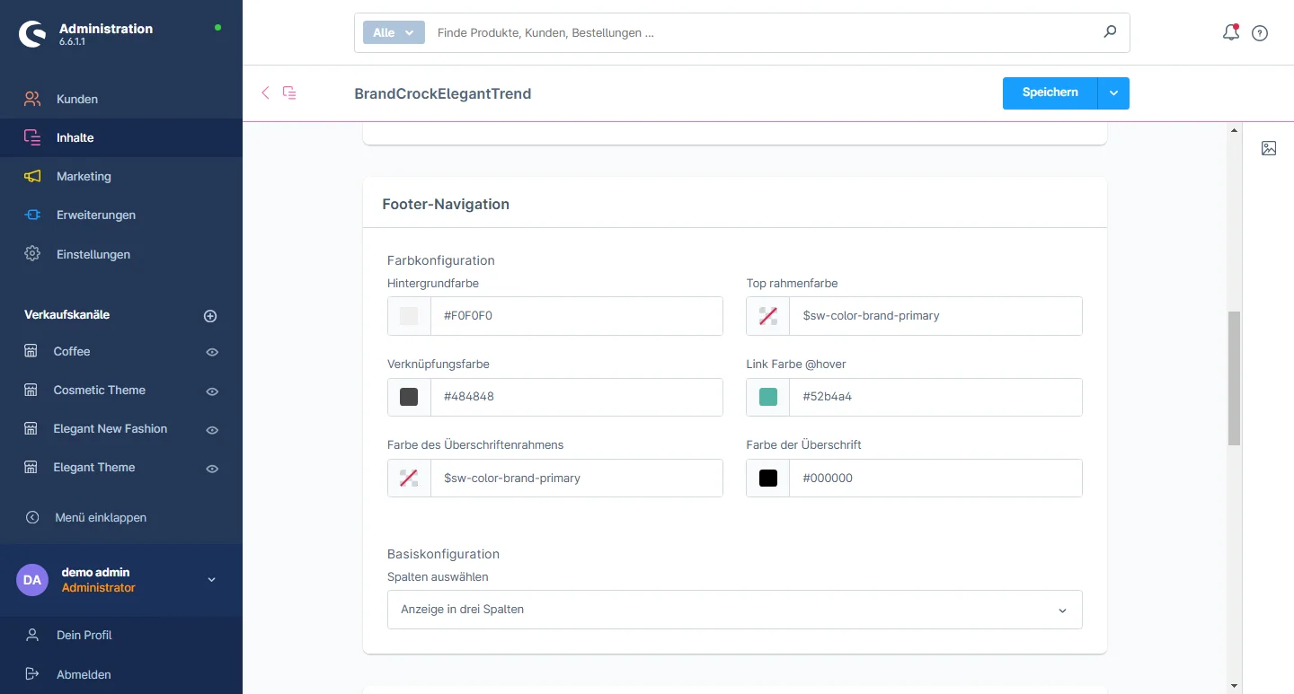Expand the arrow next to Speichern button
Image resolution: width=1294 pixels, height=694 pixels.
click(x=1113, y=93)
